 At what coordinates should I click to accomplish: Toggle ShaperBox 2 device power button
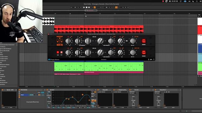(x=155, y=90)
